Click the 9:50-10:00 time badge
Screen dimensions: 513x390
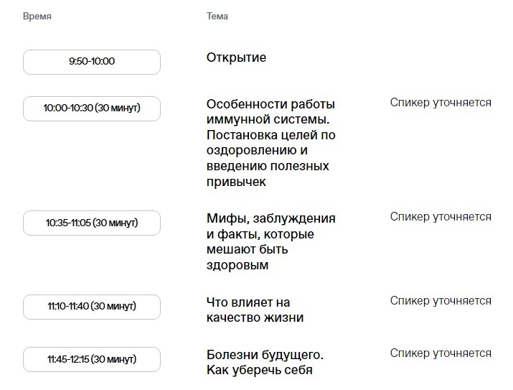(x=92, y=62)
